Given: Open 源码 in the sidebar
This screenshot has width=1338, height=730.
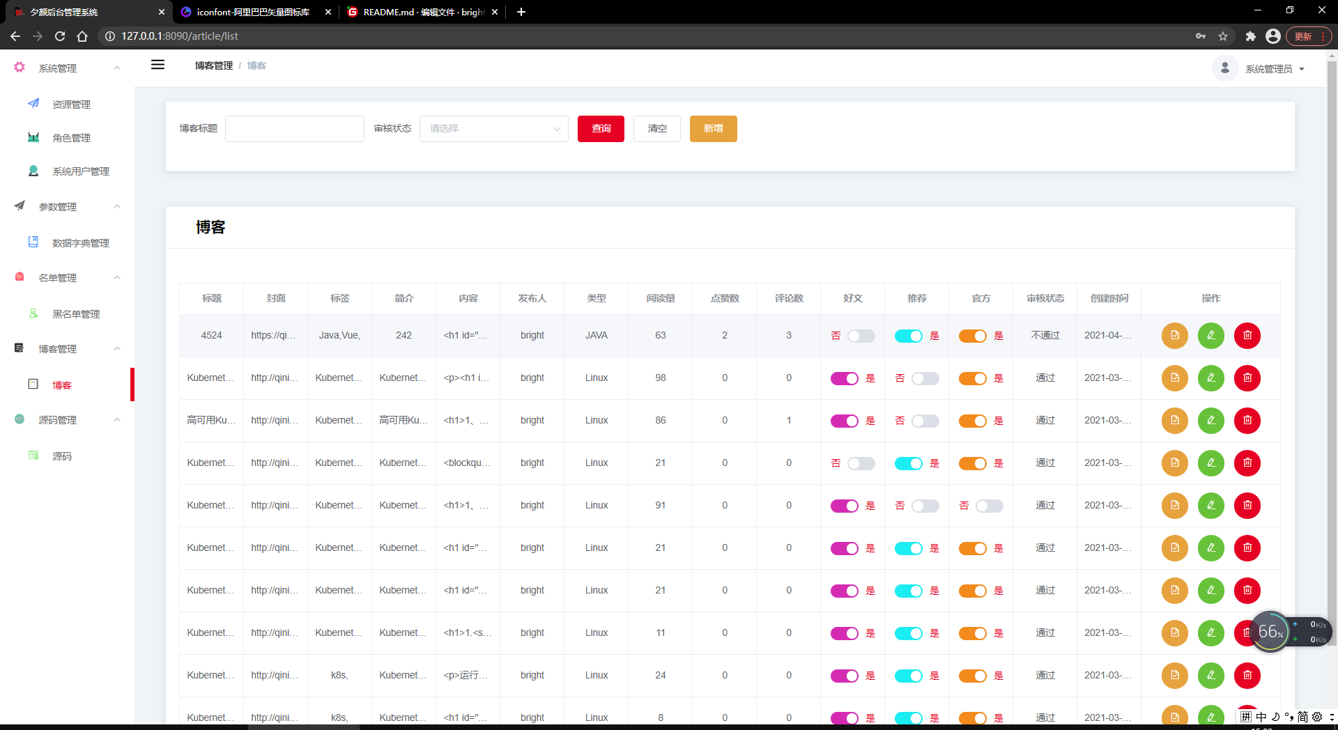Looking at the screenshot, I should (x=62, y=456).
